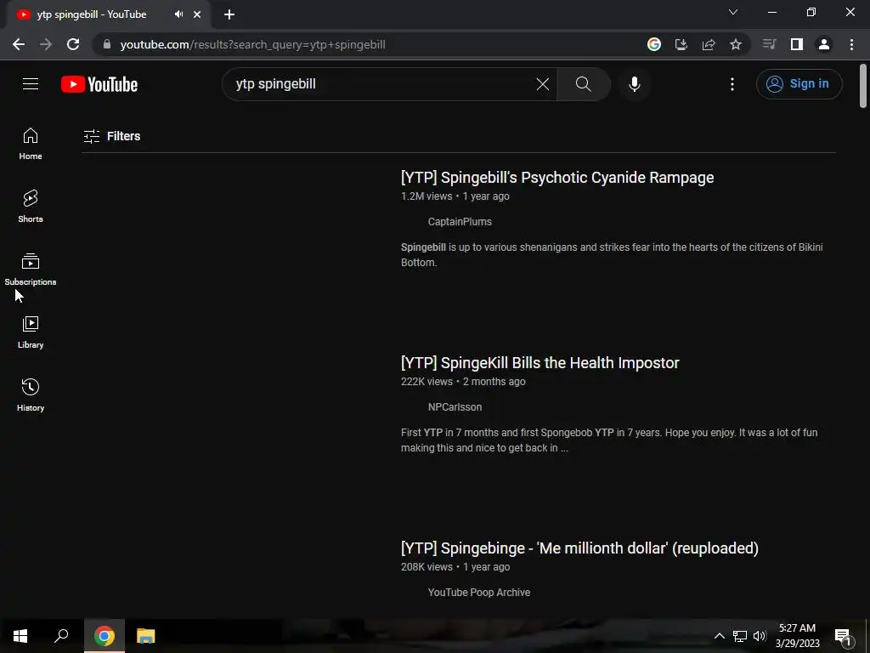Click the install app icon
The image size is (870, 653).
pyautogui.click(x=681, y=44)
